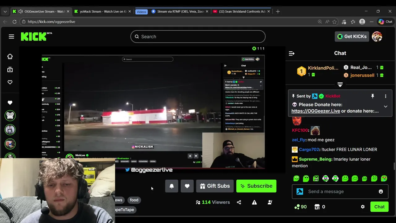Viewport: 396px width, 223px height.
Task: Mute the OGGeezerLive tab via the speaker icon
Action: [x=20, y=11]
